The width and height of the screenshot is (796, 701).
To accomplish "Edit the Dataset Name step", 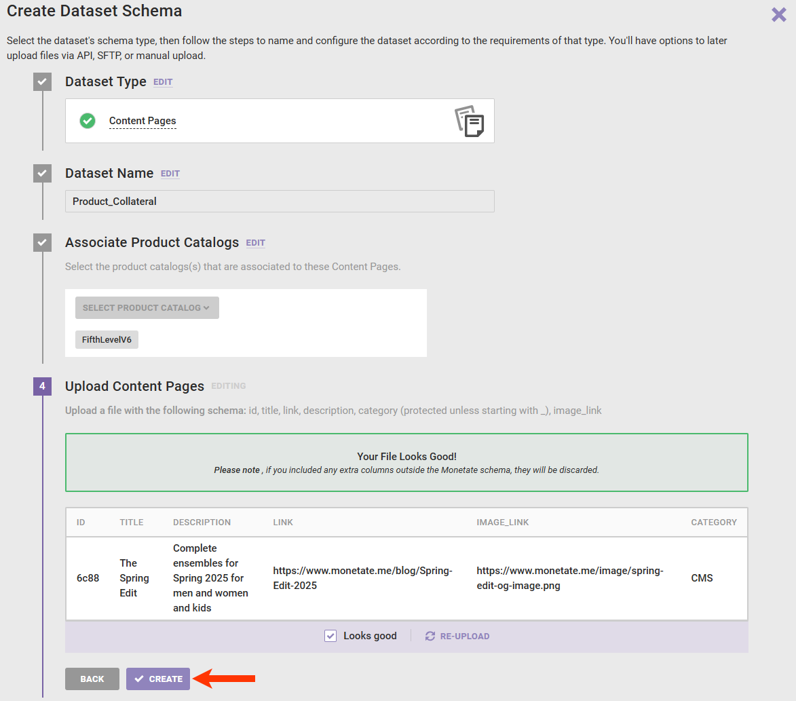I will [170, 174].
